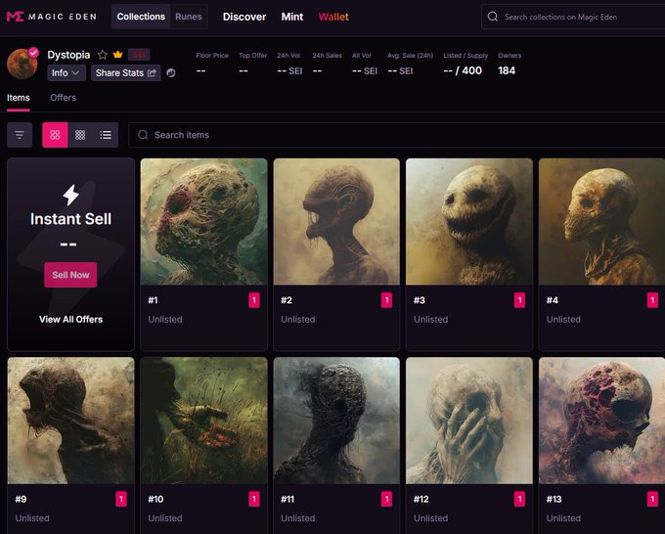The image size is (665, 534).
Task: Click the pink count badge on #13
Action: (652, 499)
